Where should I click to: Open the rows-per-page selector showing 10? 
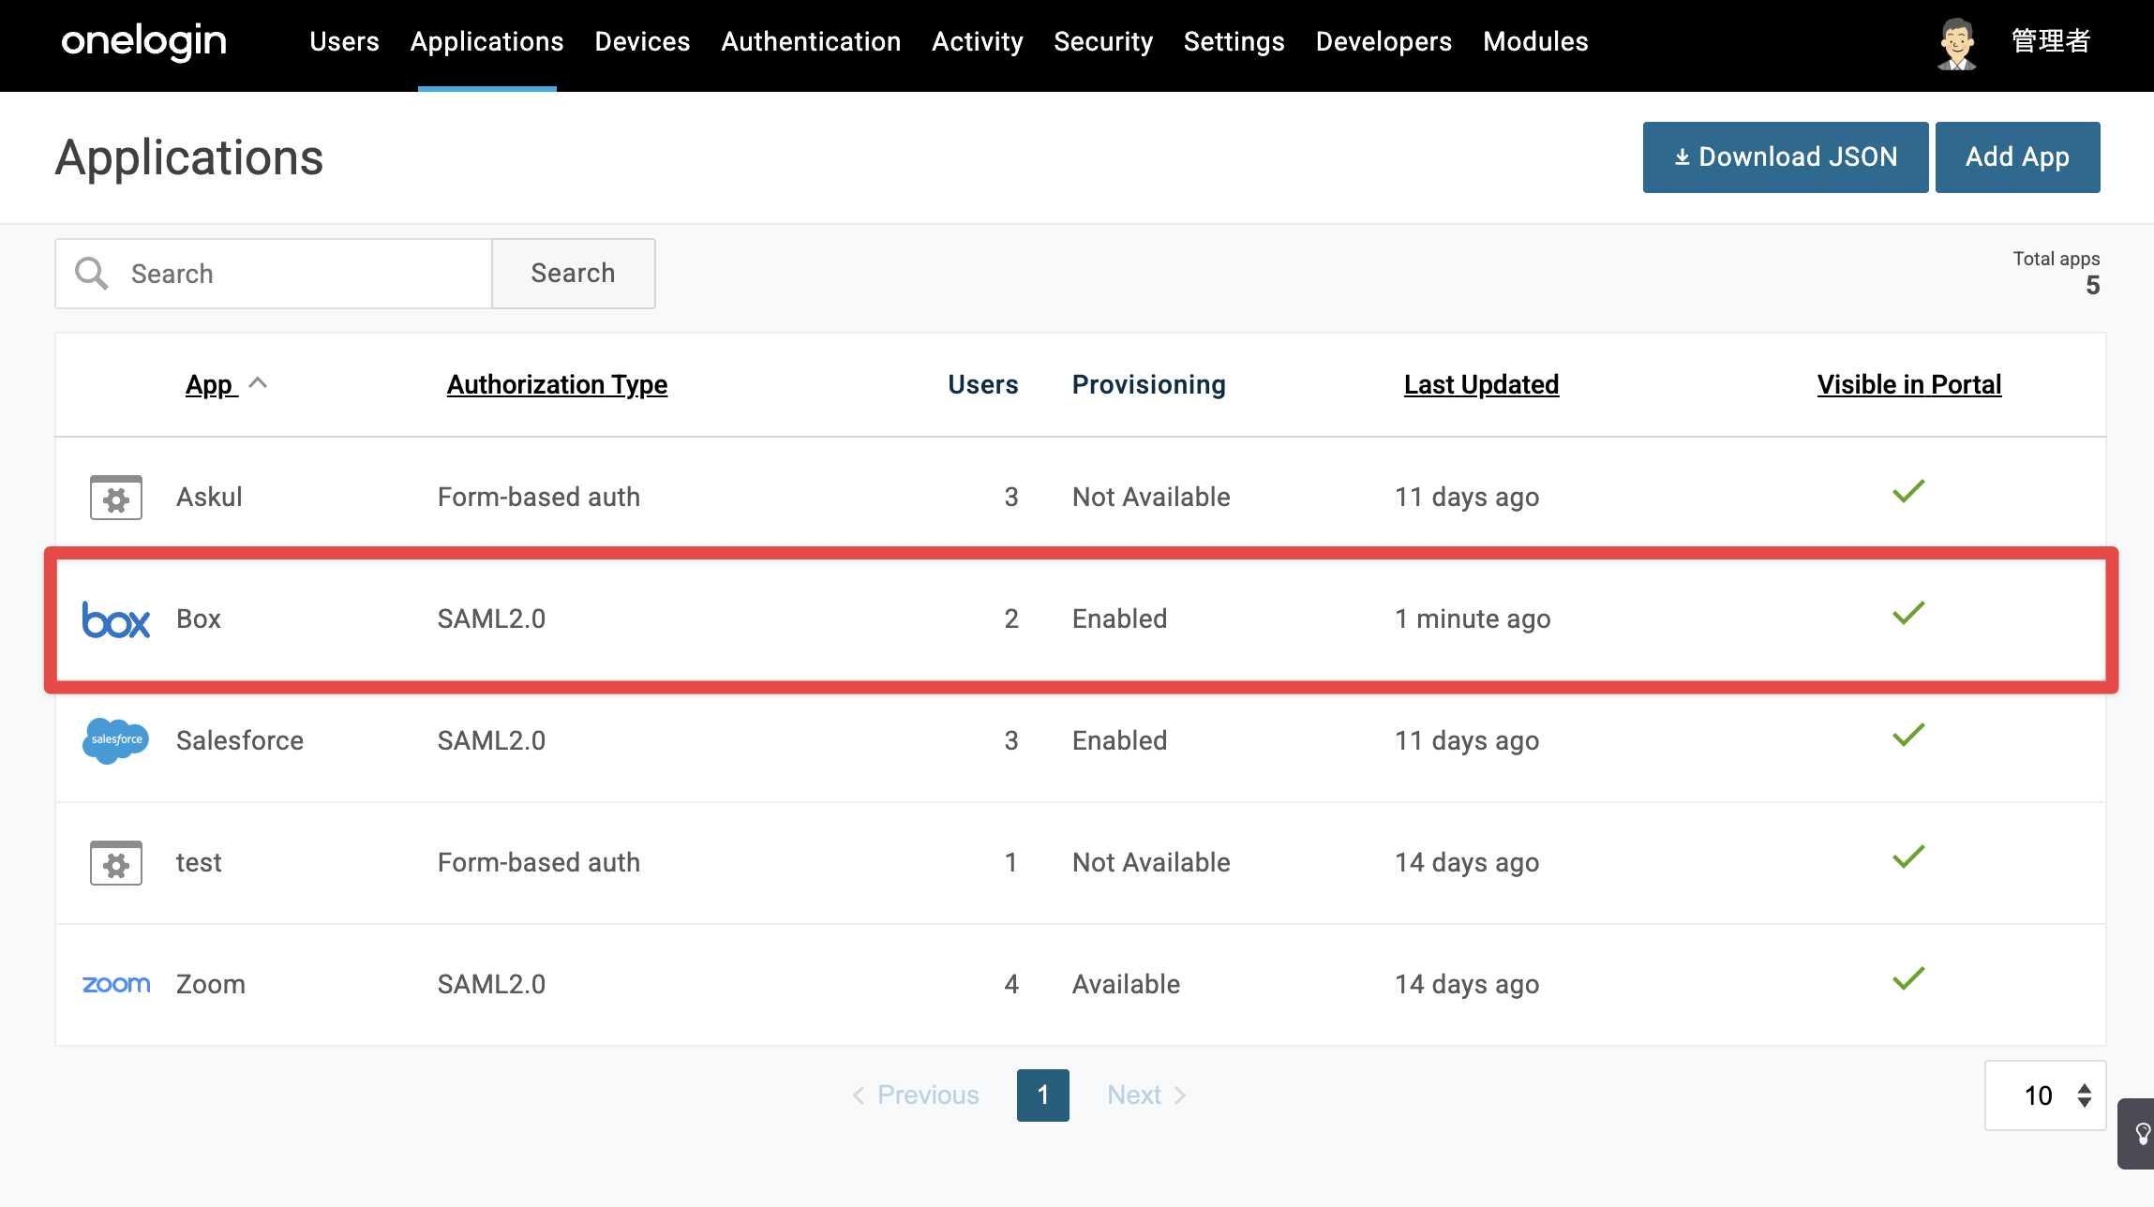2045,1095
